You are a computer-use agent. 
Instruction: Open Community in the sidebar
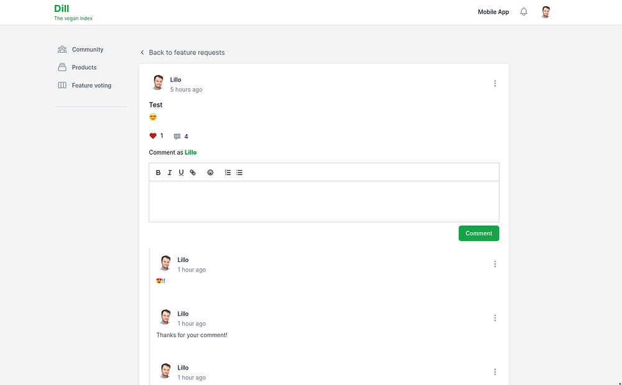88,50
